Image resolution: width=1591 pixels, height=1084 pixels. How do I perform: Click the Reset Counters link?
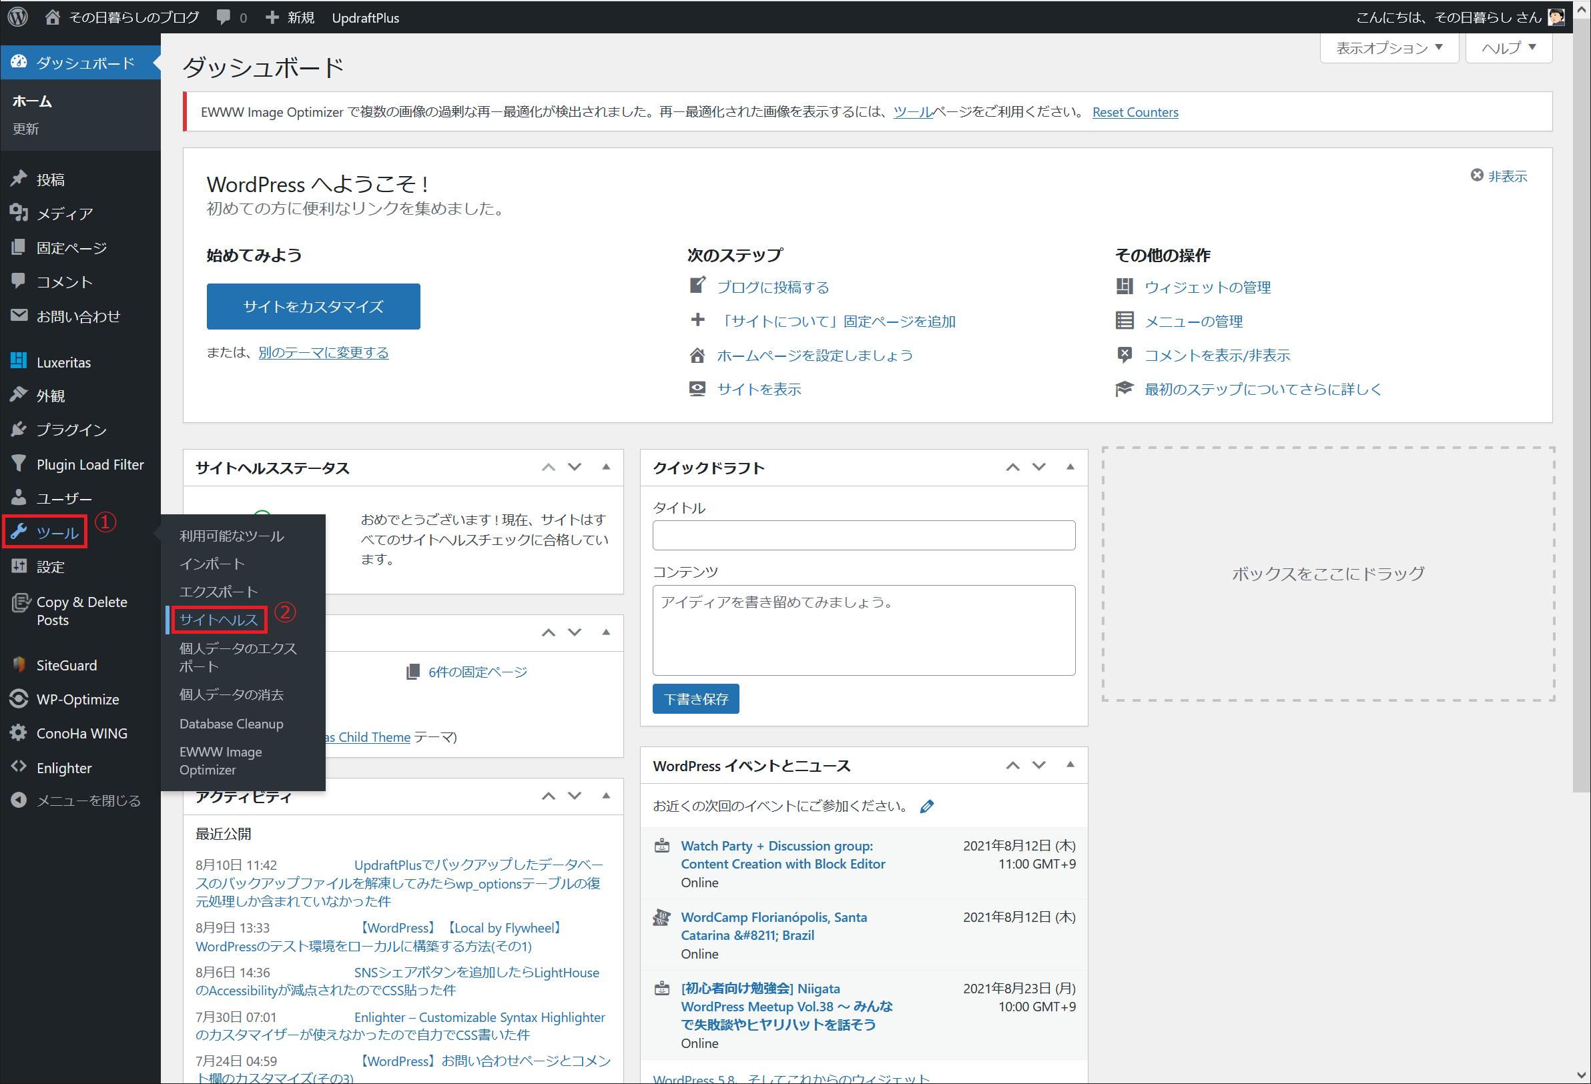(1135, 112)
